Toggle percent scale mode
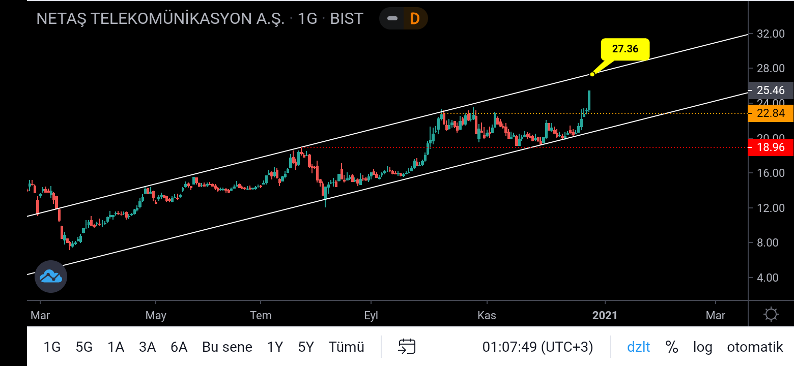Image resolution: width=794 pixels, height=366 pixels. pos(672,347)
